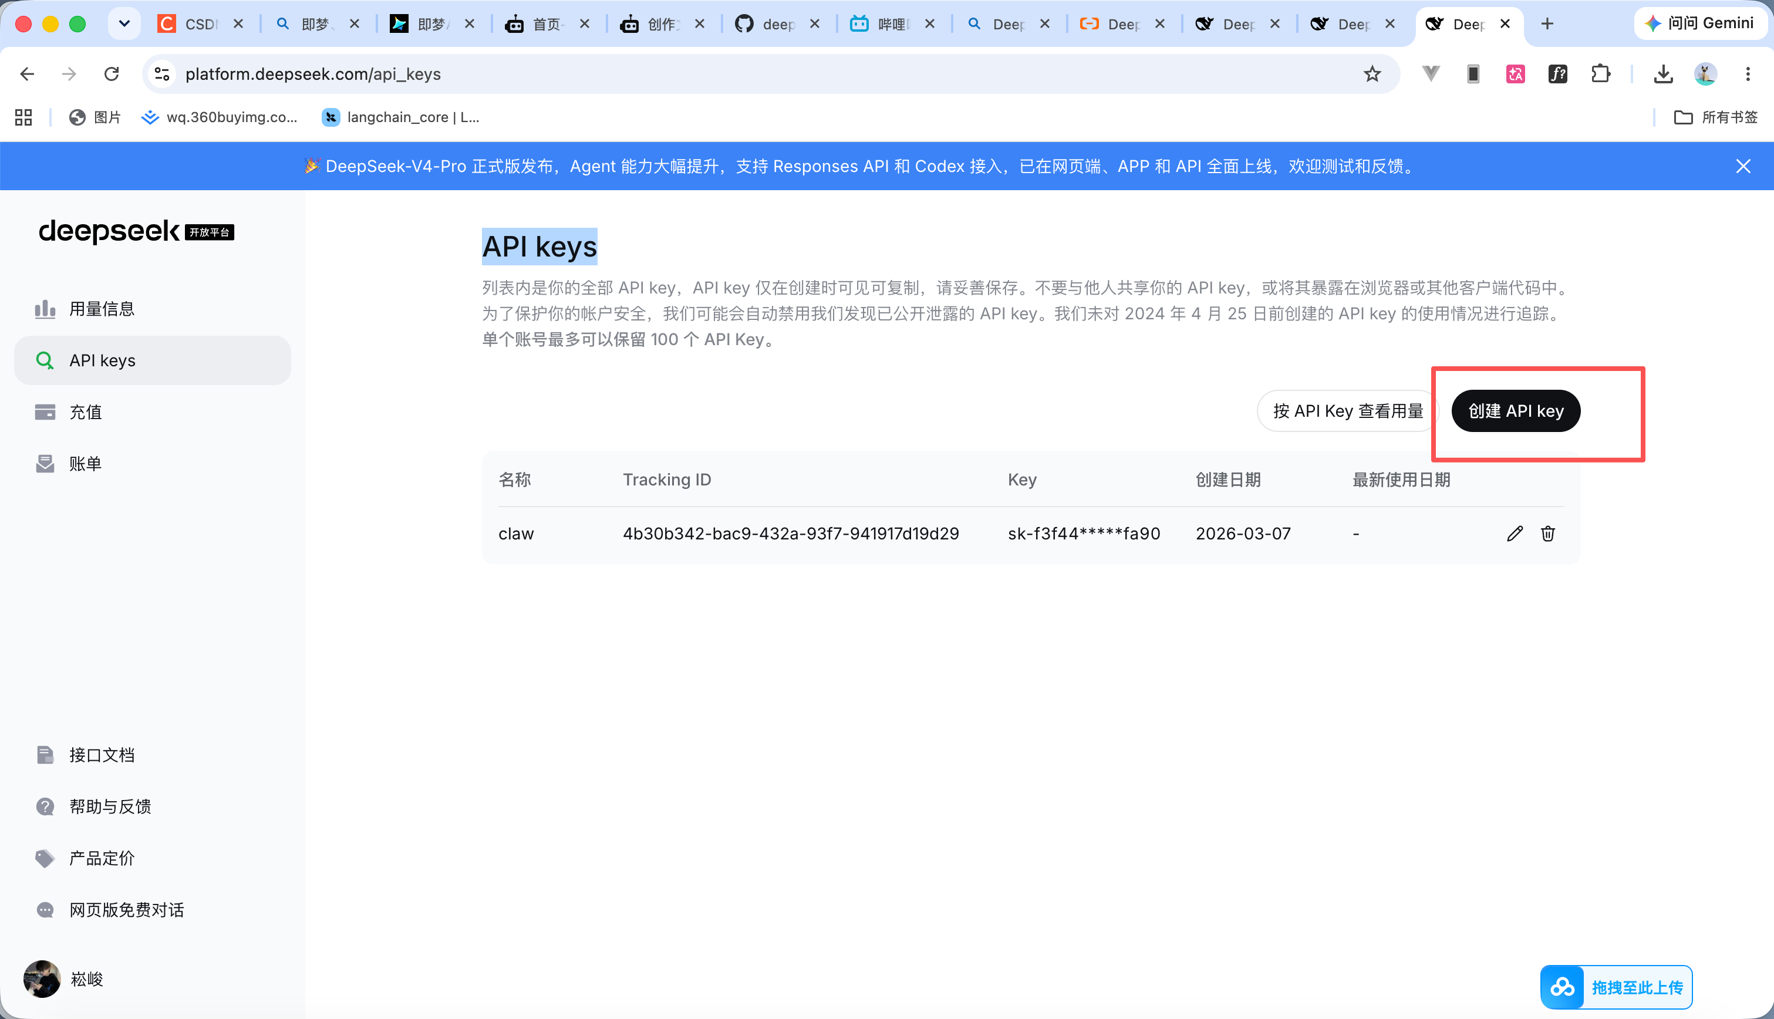
Task: Click the dark phone-shaped extension icon
Action: [x=1473, y=73]
